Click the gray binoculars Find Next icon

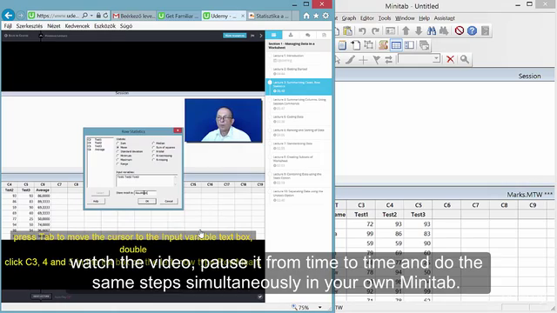[x=444, y=31]
